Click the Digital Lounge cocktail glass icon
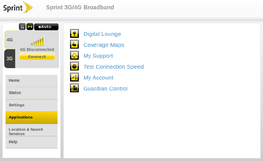Screen dimensions: 263x161 74,33
